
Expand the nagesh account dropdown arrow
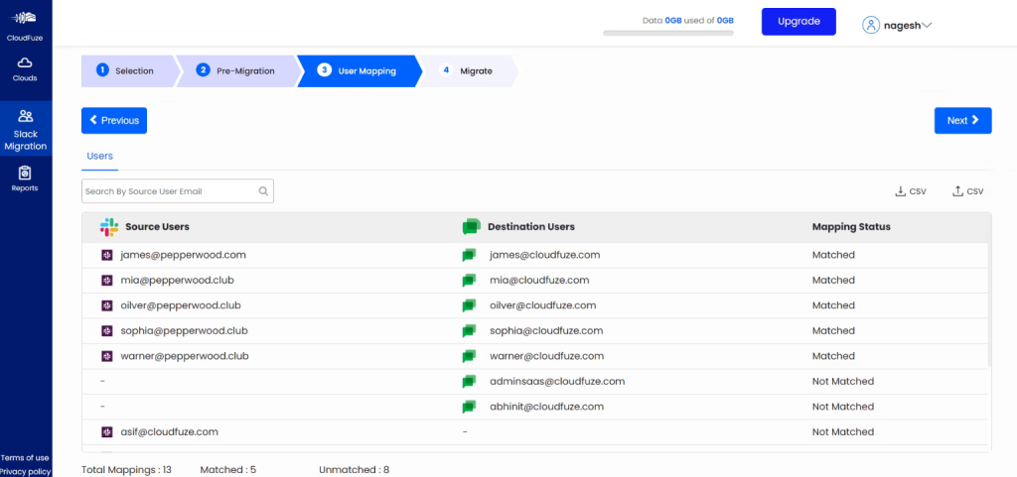927,25
